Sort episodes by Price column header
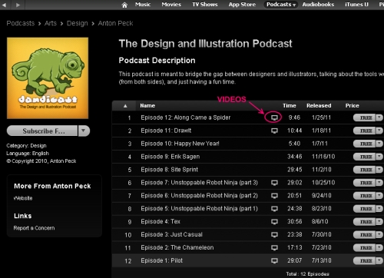Viewport: 384px width, 278px height. 352,106
